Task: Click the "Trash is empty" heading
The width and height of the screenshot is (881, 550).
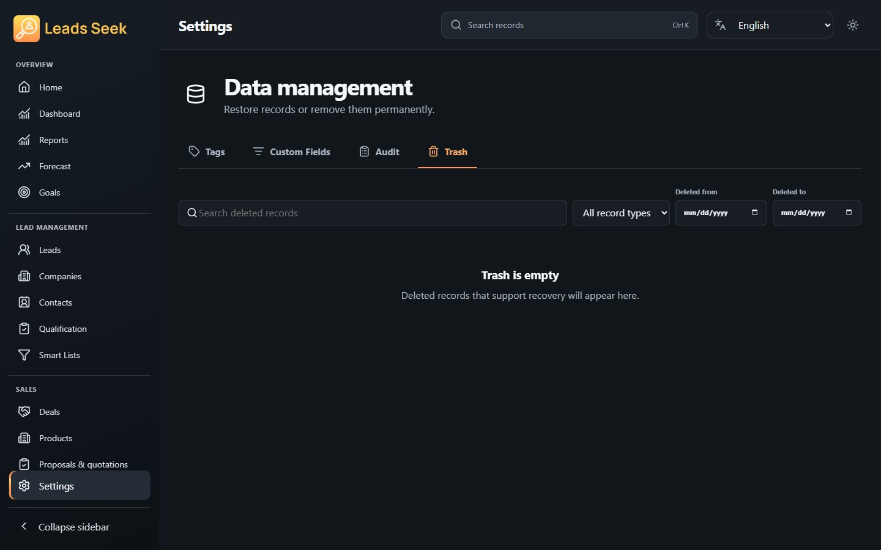Action: 520,276
